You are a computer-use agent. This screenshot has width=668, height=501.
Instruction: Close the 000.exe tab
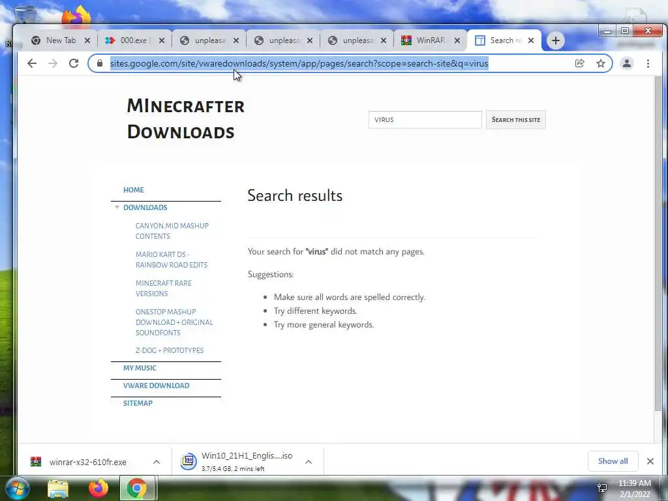click(162, 40)
